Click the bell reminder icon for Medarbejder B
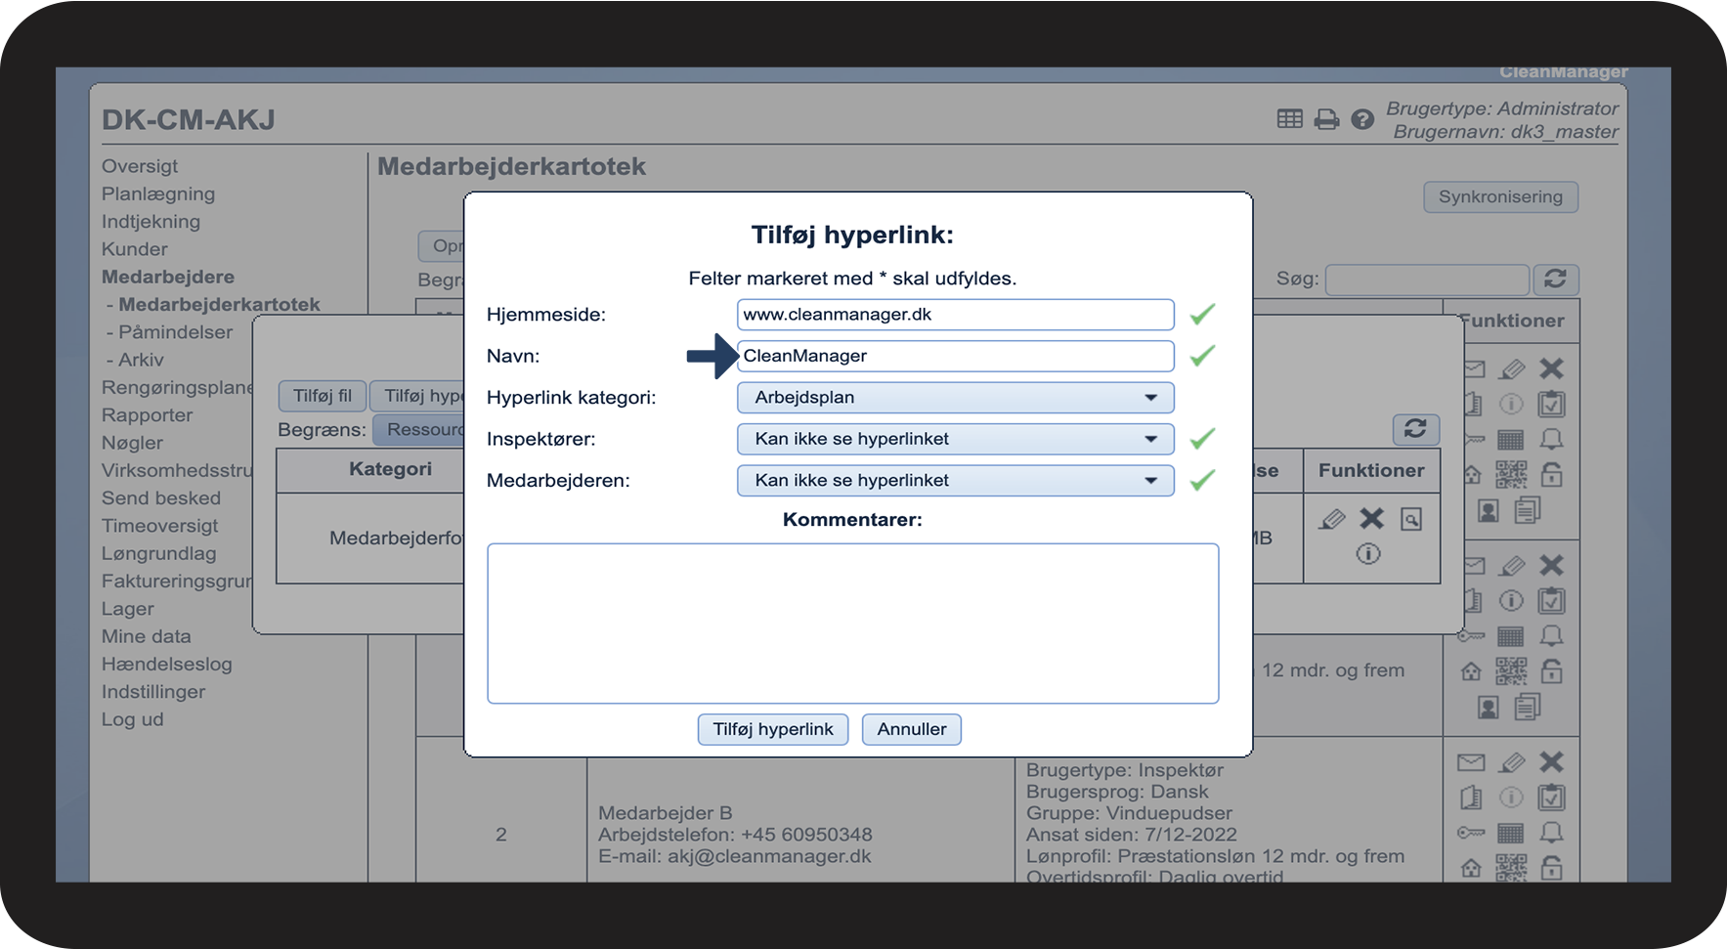Screen dimensions: 1727x949 point(1551,833)
